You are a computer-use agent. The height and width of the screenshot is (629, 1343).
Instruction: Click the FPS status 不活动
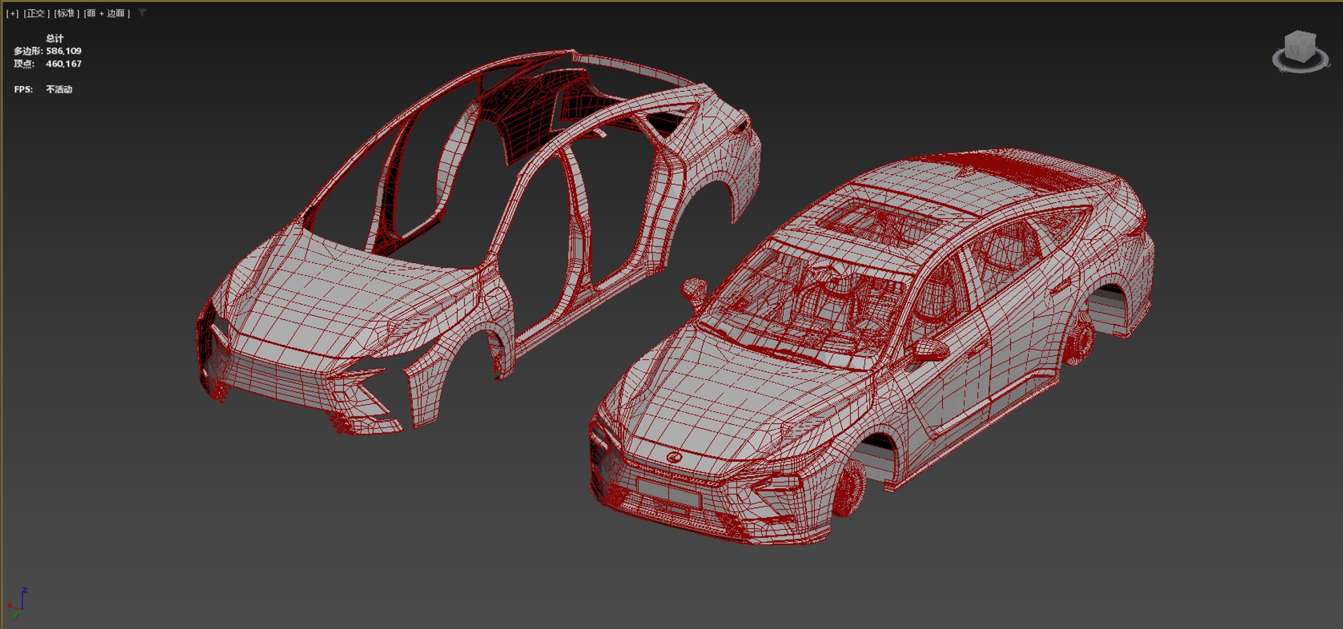[59, 90]
